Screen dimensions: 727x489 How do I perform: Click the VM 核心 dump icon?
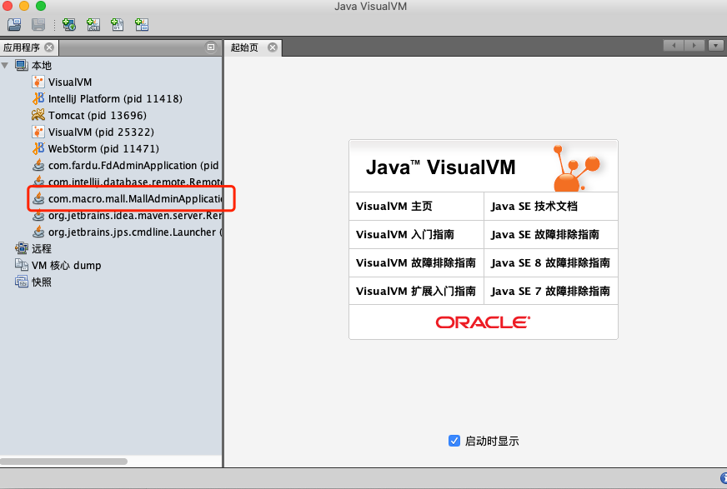coord(22,265)
